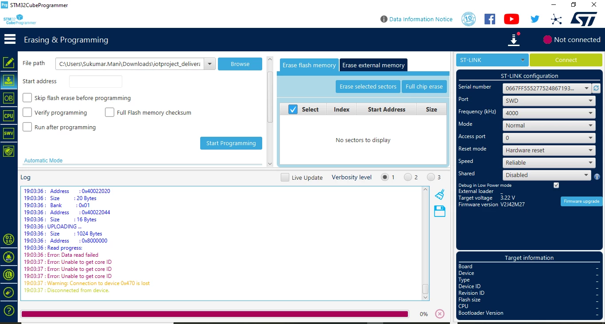
Task: Enable Full Flash memory checksum
Action: (x=109, y=112)
